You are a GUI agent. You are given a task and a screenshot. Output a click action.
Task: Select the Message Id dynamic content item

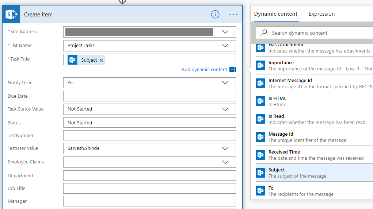pyautogui.click(x=314, y=137)
